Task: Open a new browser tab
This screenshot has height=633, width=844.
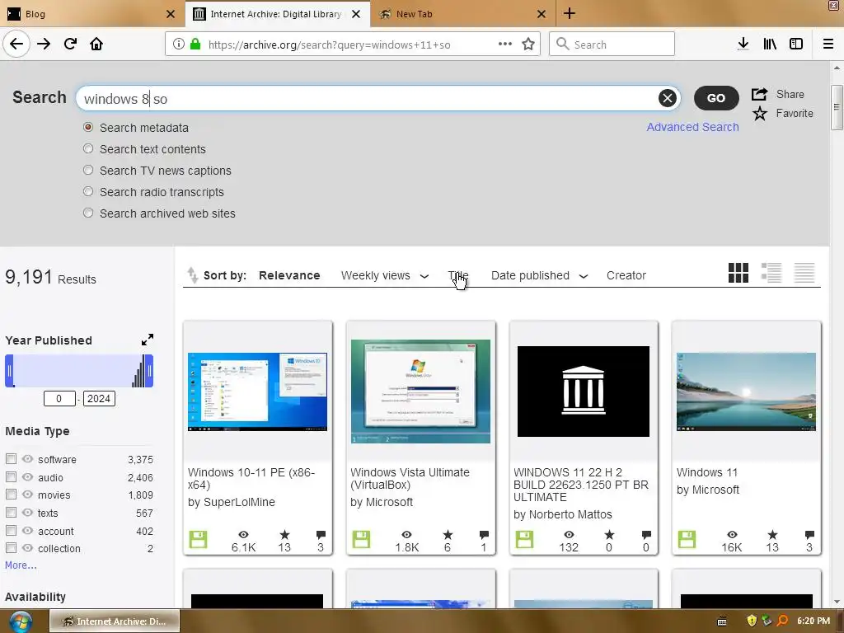Action: click(570, 14)
